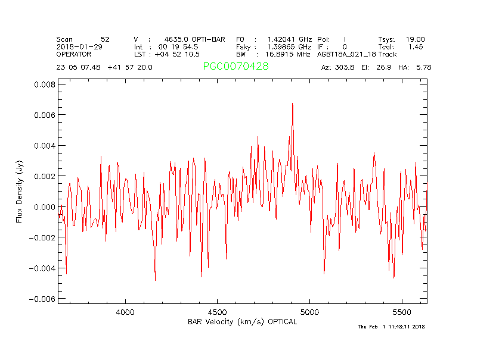Click the Flux Density (Jy) axis label
This screenshot has width=502, height=354.
tap(19, 193)
